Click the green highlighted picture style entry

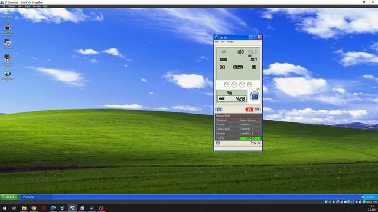click(250, 138)
